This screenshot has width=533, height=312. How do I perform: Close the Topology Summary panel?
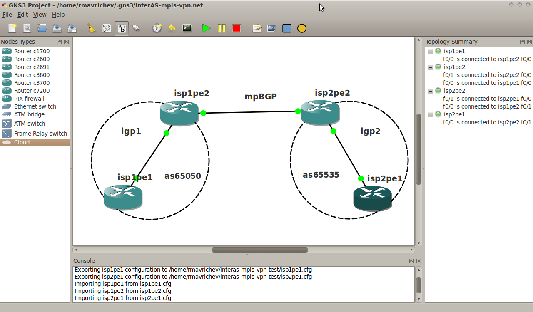coord(529,42)
